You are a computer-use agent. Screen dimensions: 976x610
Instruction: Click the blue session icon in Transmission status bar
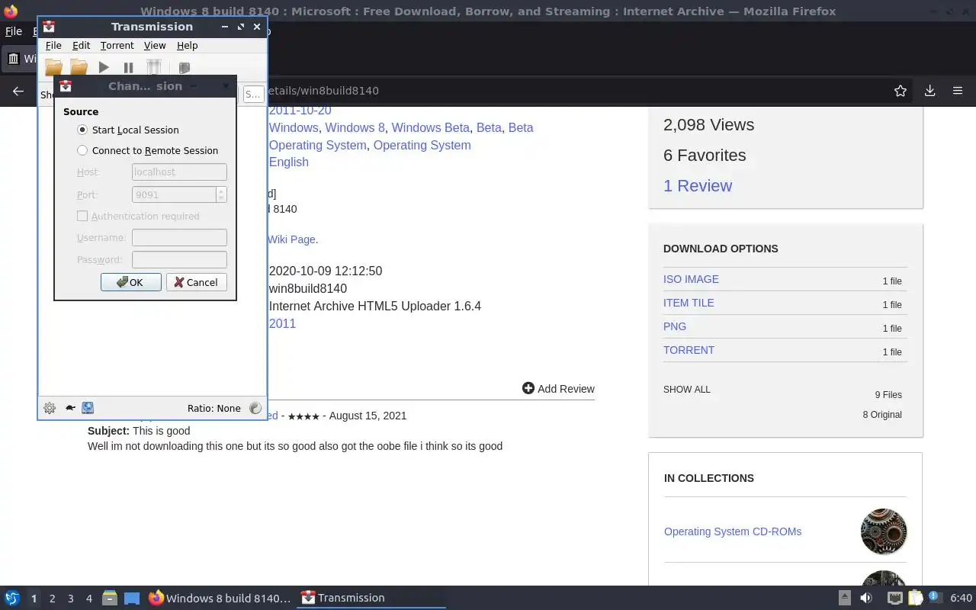click(x=88, y=408)
